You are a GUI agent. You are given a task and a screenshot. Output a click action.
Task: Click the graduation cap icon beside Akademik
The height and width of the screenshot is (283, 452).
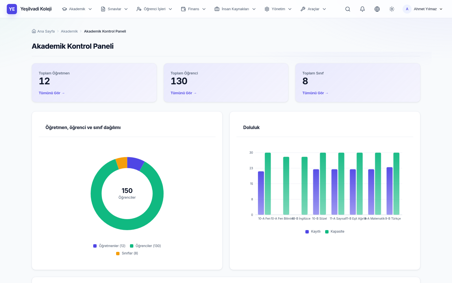coord(64,9)
